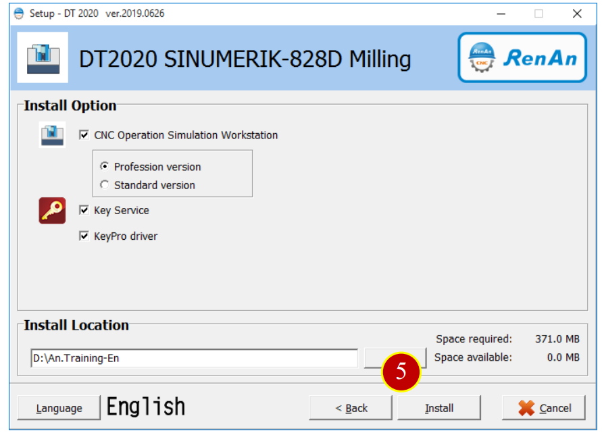Click the browse button beside the install path

click(x=395, y=358)
